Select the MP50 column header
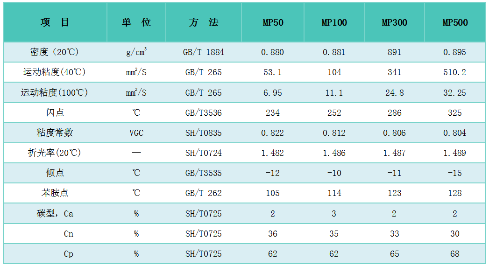This screenshot has width=489, height=266. click(273, 23)
